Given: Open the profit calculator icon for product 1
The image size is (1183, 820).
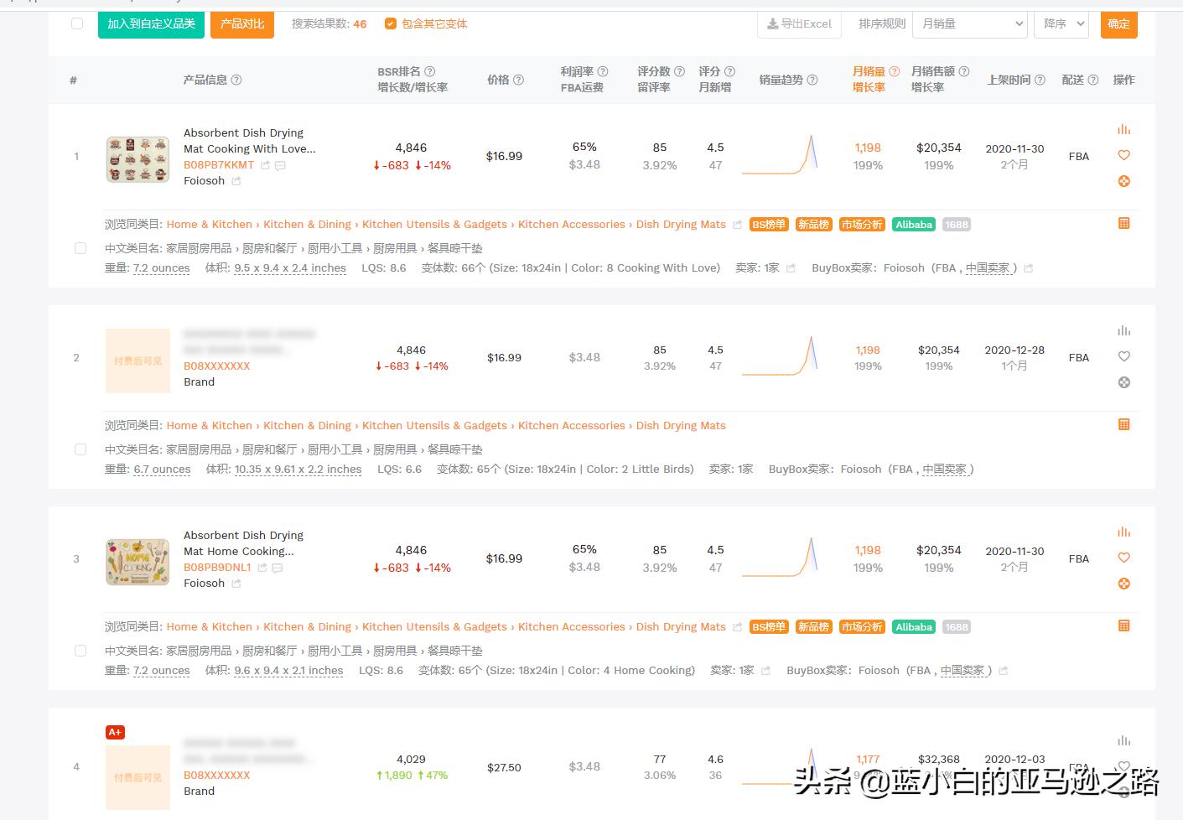Looking at the screenshot, I should [1123, 180].
